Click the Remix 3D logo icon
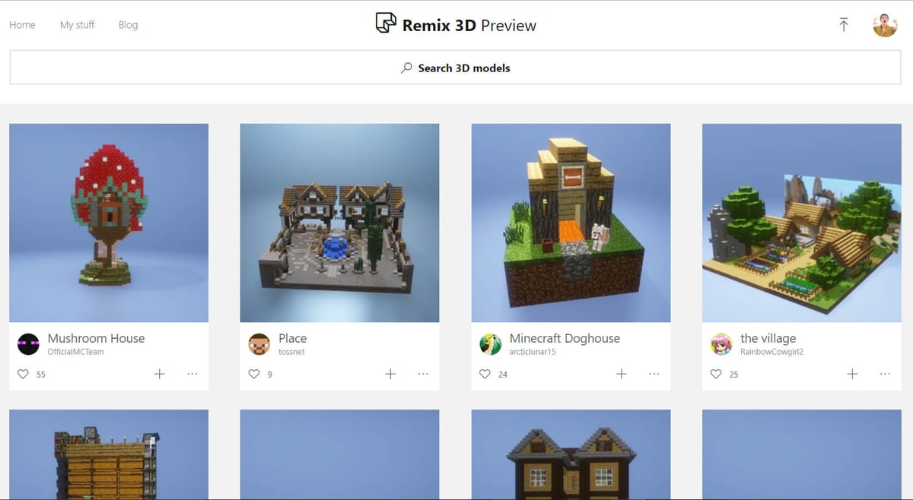Image resolution: width=913 pixels, height=500 pixels. click(386, 23)
